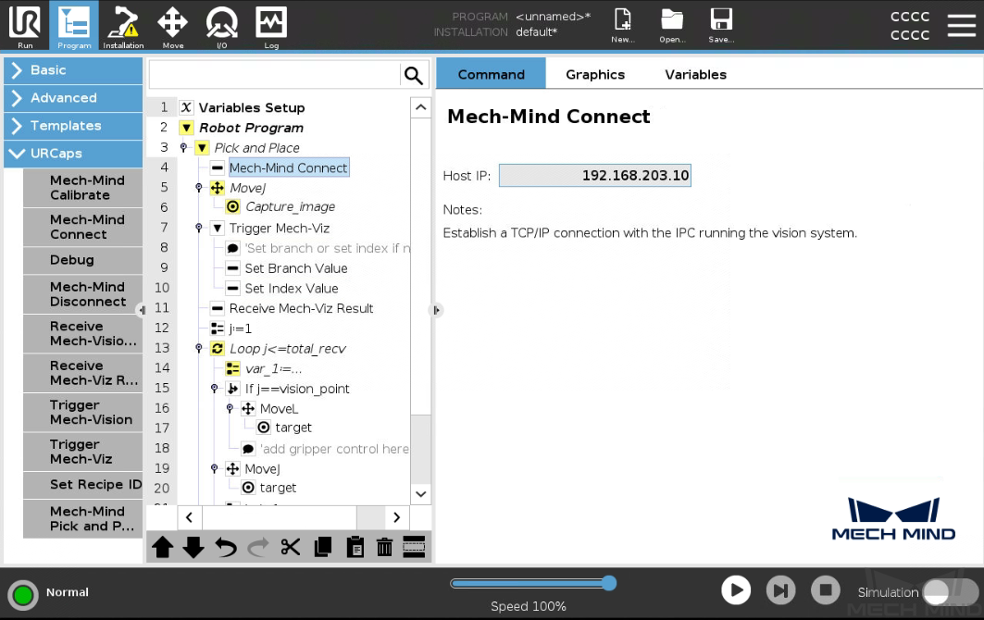
Task: Open the hamburger menu
Action: coord(962,26)
